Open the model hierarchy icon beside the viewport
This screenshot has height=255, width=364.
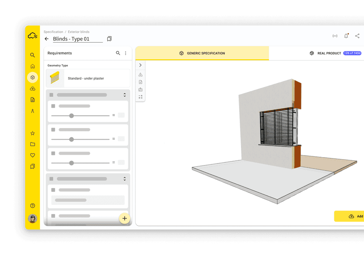(140, 74)
